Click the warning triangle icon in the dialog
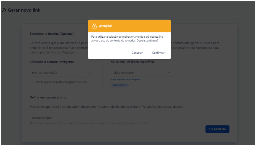Image resolution: width=255 pixels, height=145 pixels. click(x=94, y=26)
